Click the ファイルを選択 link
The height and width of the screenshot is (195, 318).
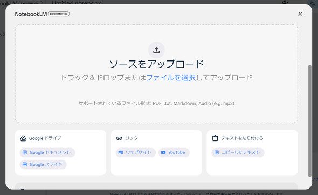coord(170,77)
